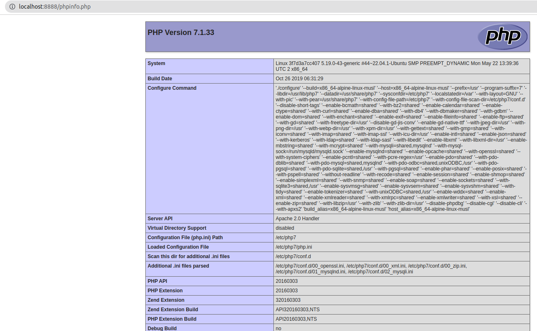Screen dimensions: 537x331
Task: Click the PHP Extension value 20160303
Action: pyautogui.click(x=287, y=291)
